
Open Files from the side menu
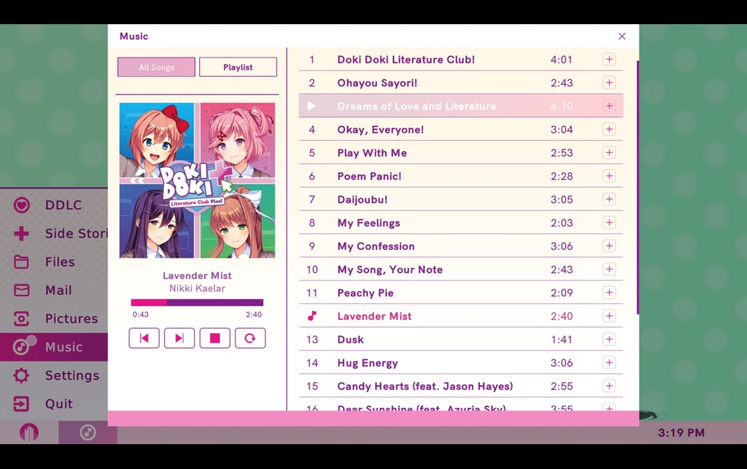click(54, 262)
